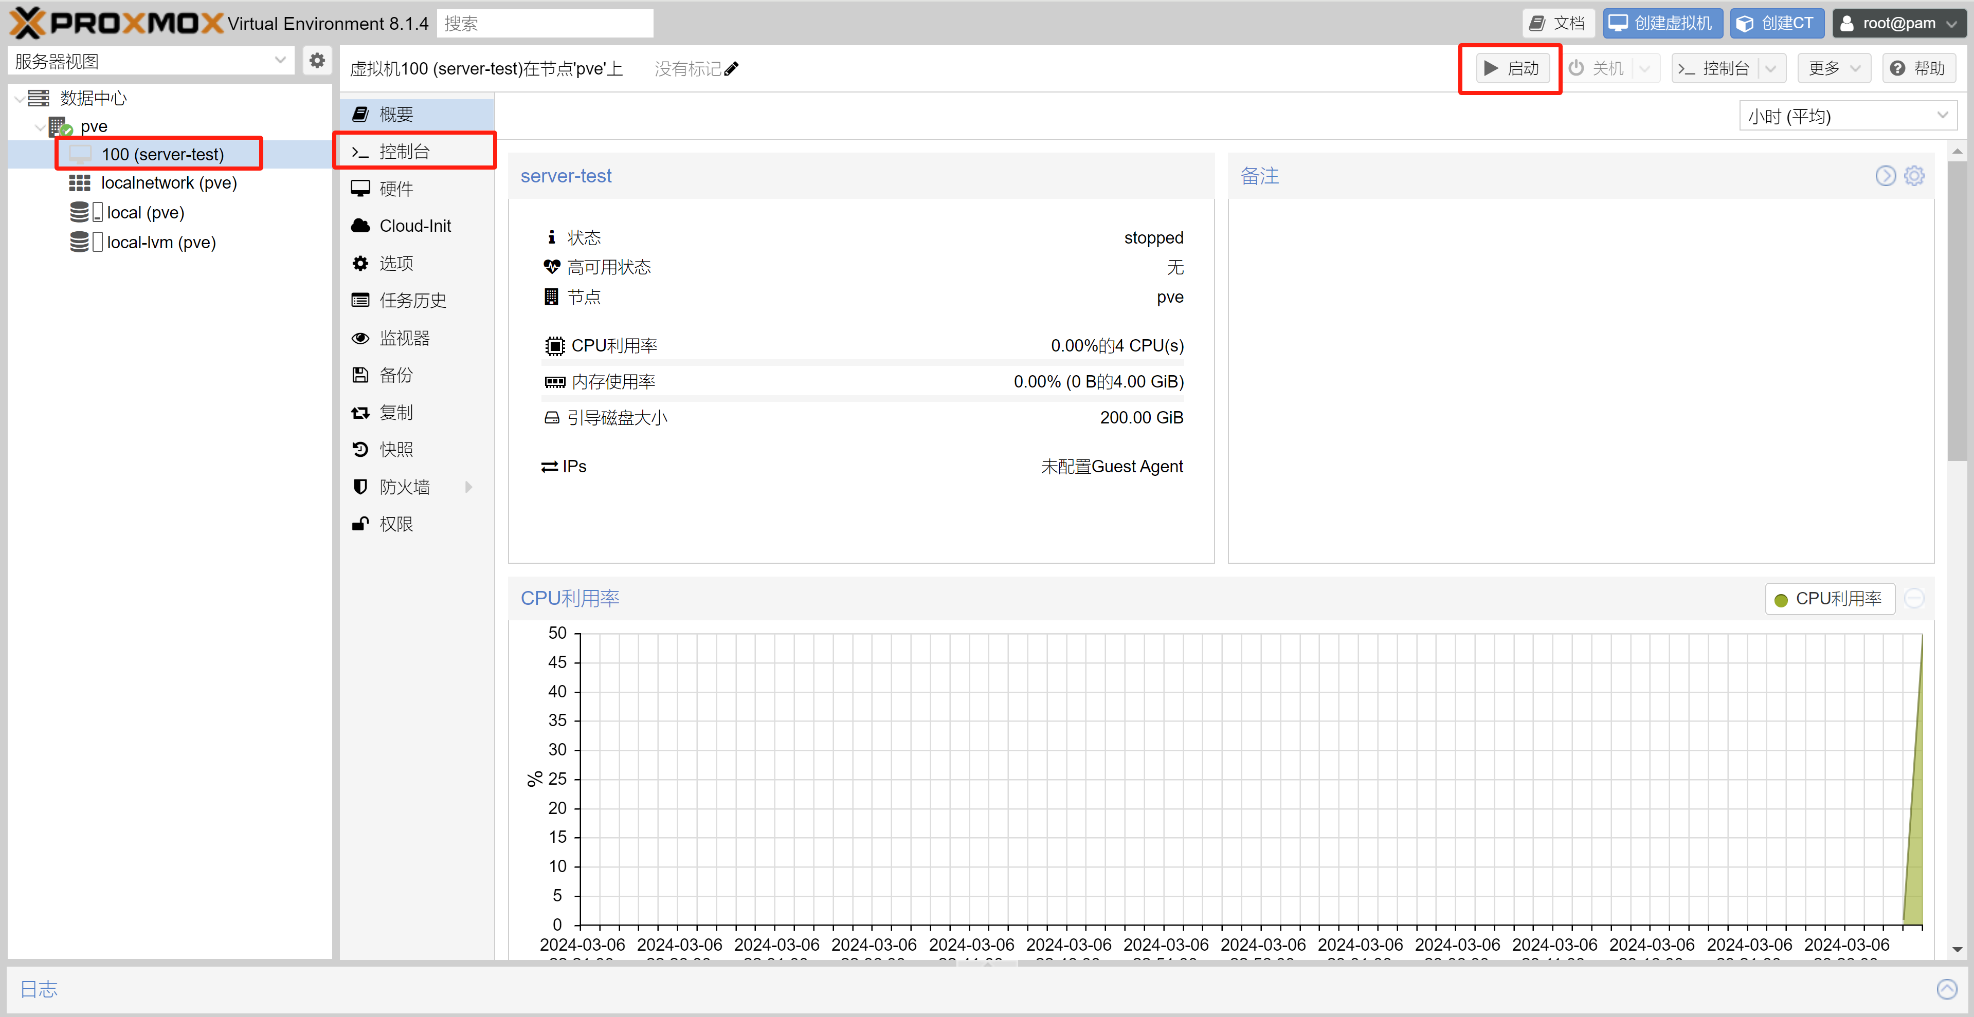This screenshot has width=1974, height=1017.
Task: Open the 小时 (平均) timeframe dropdown
Action: pyautogui.click(x=1848, y=117)
